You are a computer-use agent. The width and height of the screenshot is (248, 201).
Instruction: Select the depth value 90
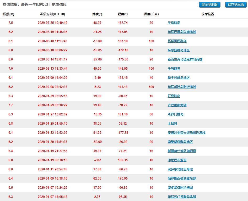pos(151,142)
